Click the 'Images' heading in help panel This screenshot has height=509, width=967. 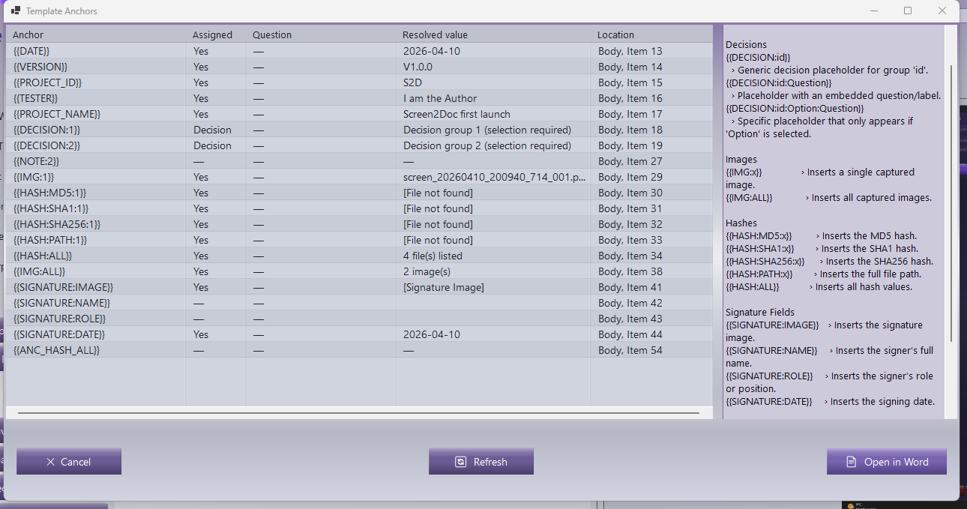pos(741,160)
